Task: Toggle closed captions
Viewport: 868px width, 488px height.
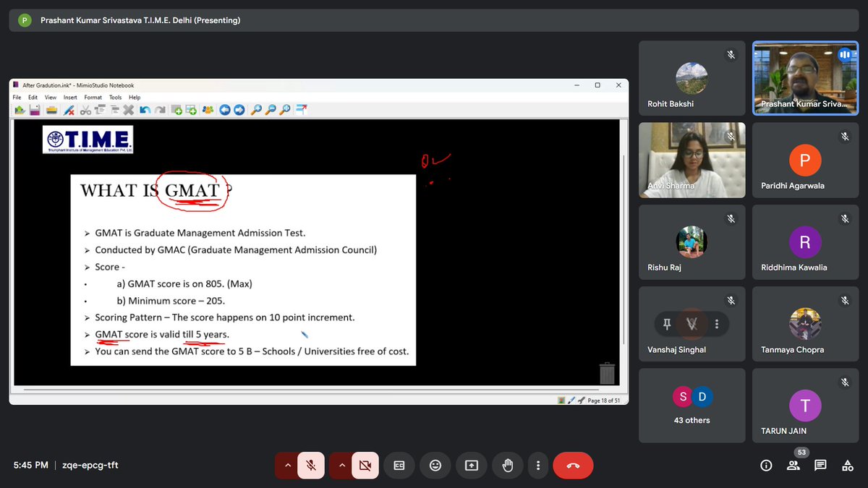Action: pos(399,466)
